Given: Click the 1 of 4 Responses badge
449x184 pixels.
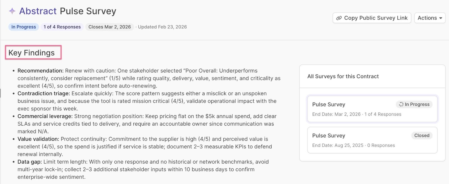Looking at the screenshot, I should (62, 27).
